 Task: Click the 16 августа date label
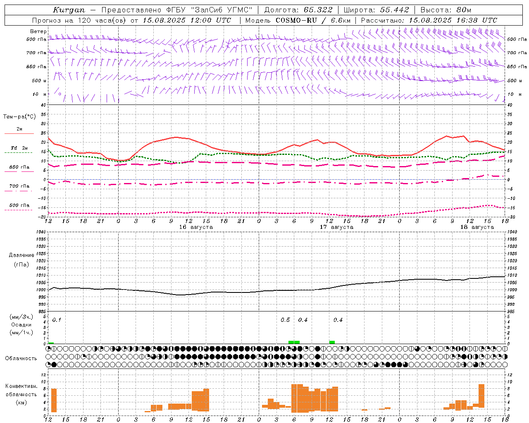196,227
